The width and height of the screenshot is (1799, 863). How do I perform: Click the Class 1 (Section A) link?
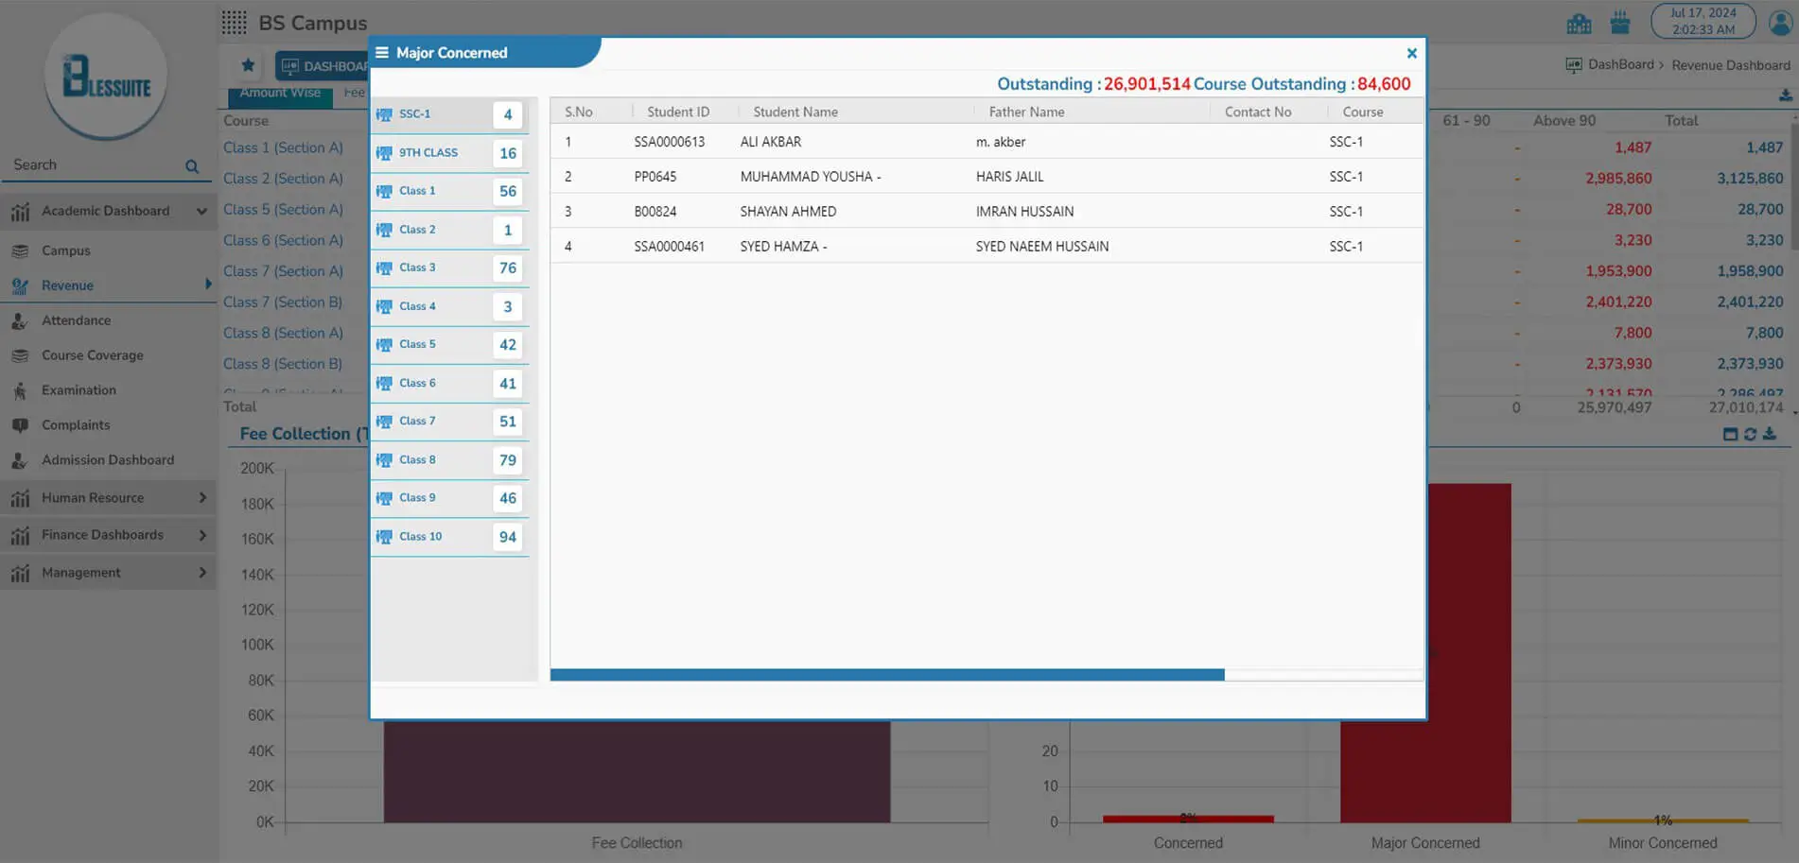click(x=283, y=147)
